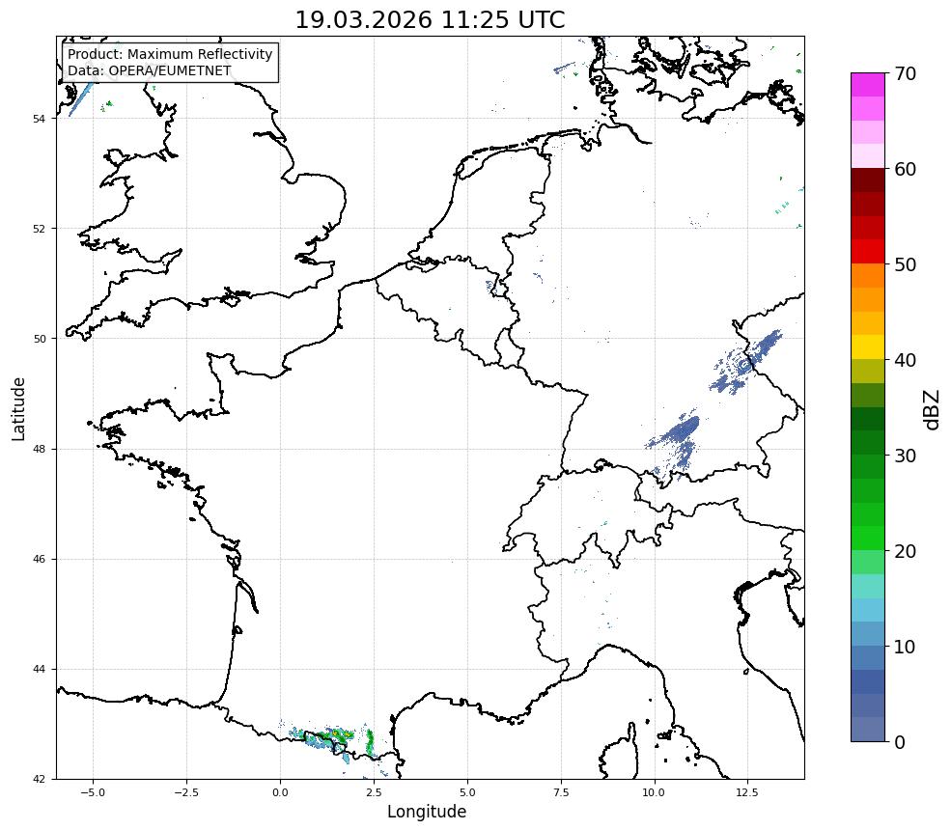Screen dimensions: 951x830
Task: Click latitude tick label "52"
Action: click(x=39, y=229)
